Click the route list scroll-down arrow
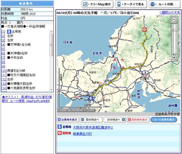 [51, 90]
